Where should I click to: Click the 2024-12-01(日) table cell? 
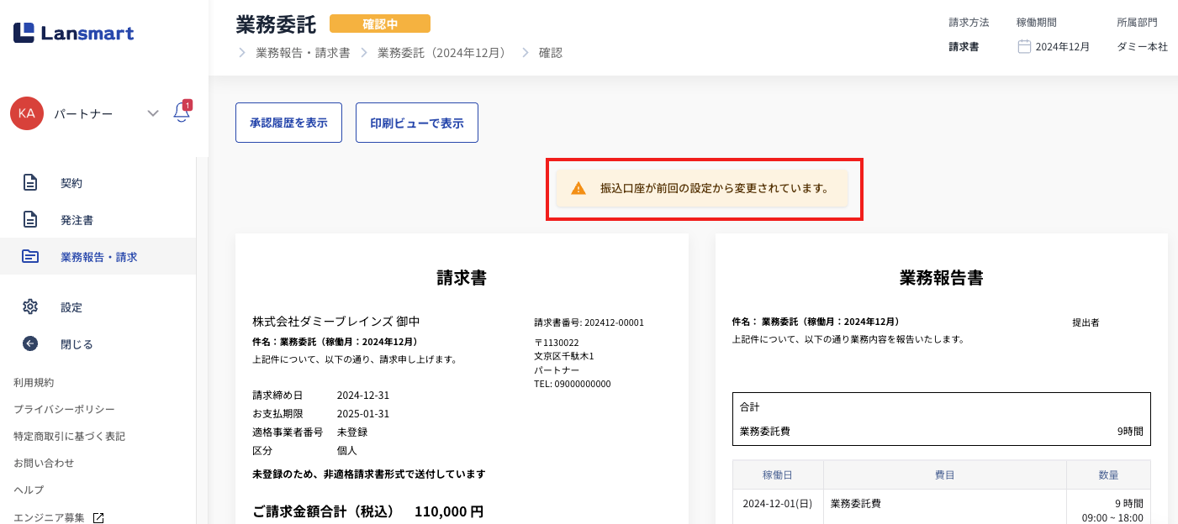[778, 504]
